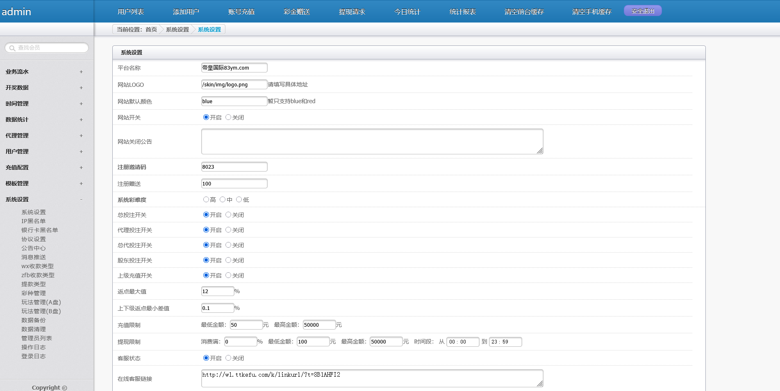
Task: Expand the 时间管理 sidebar section
Action: [x=44, y=104]
